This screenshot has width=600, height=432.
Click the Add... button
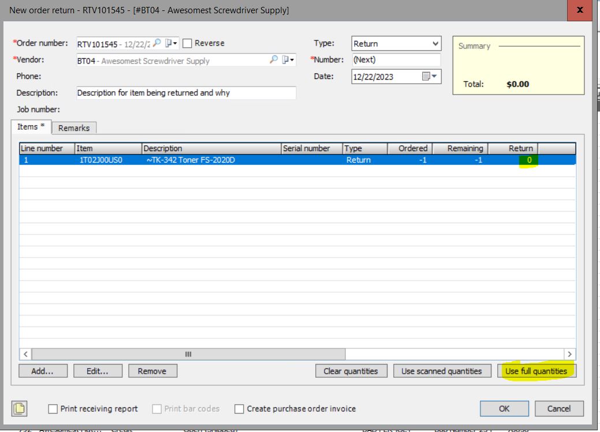pos(43,371)
